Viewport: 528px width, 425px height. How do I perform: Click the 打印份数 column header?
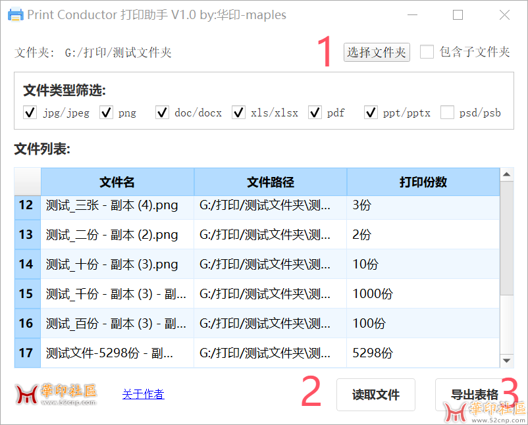point(423,182)
